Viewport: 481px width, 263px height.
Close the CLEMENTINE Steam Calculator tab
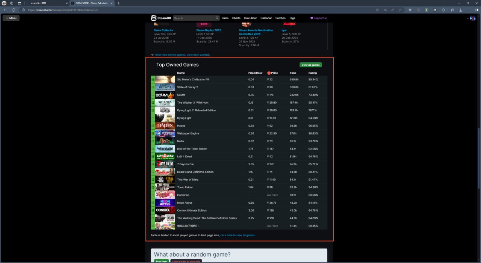point(112,3)
